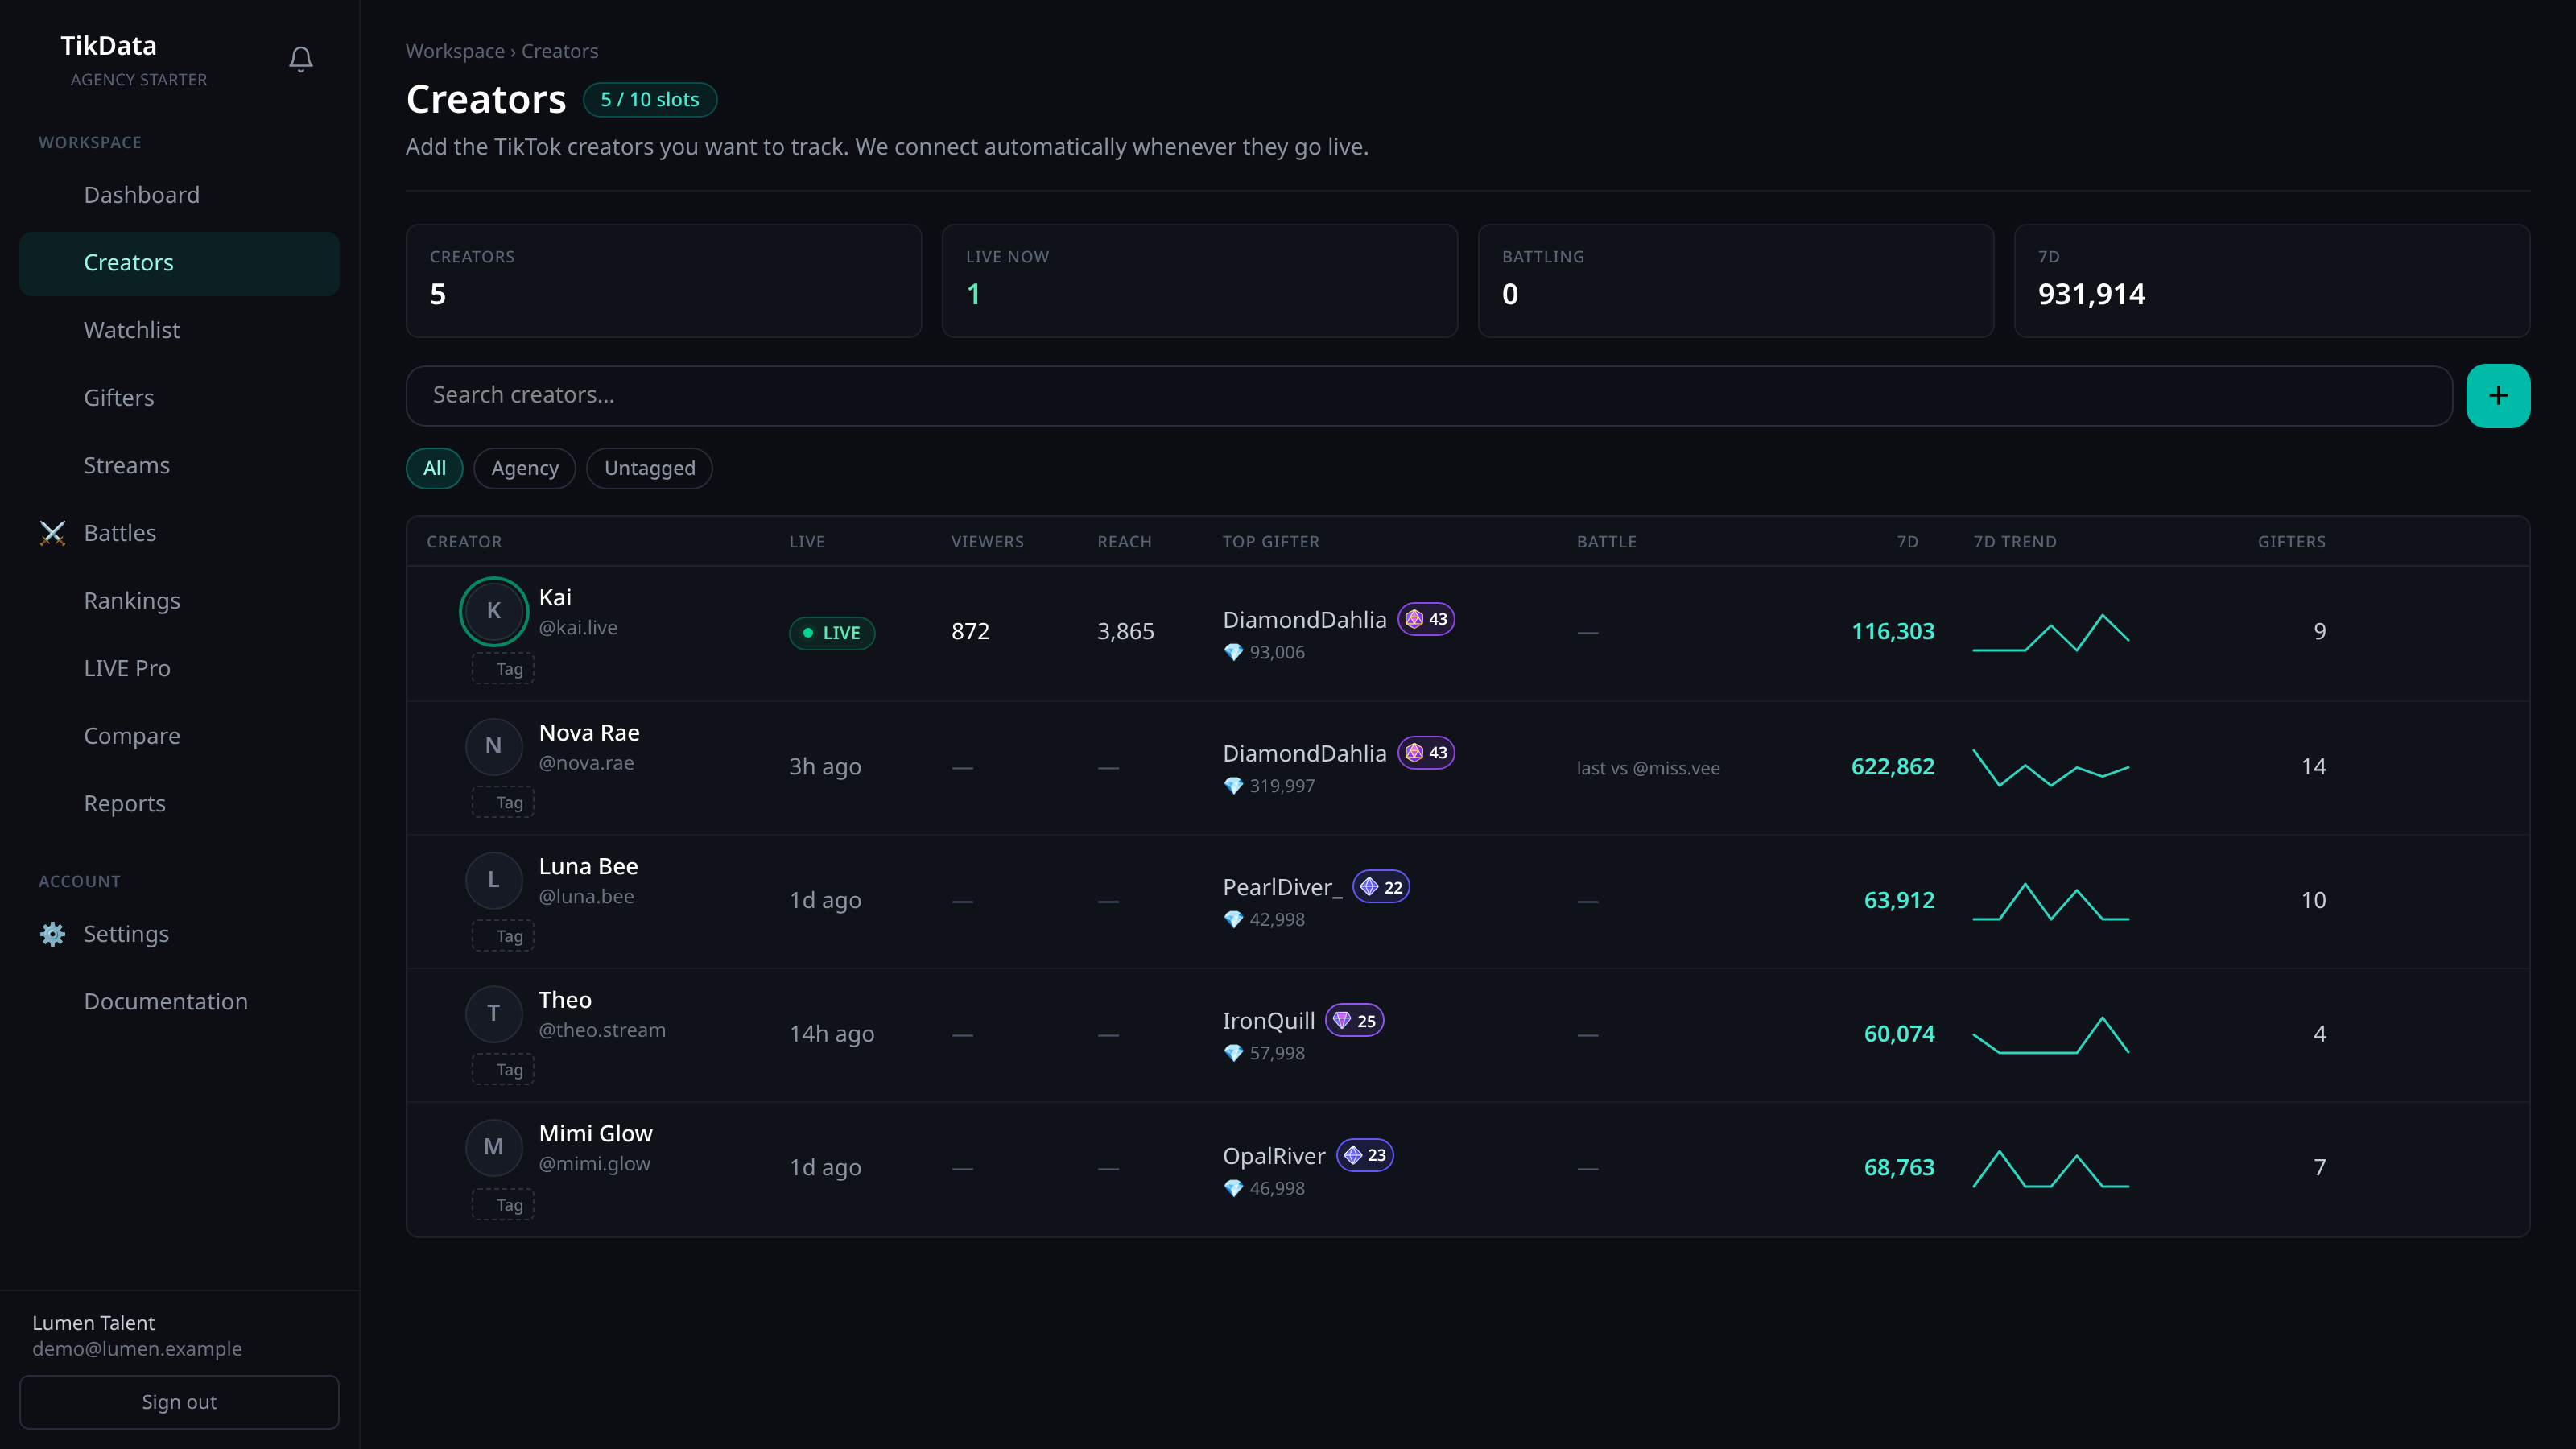This screenshot has height=1449, width=2576.
Task: Click 'last vs @miss.vee' battle text
Action: point(1648,768)
